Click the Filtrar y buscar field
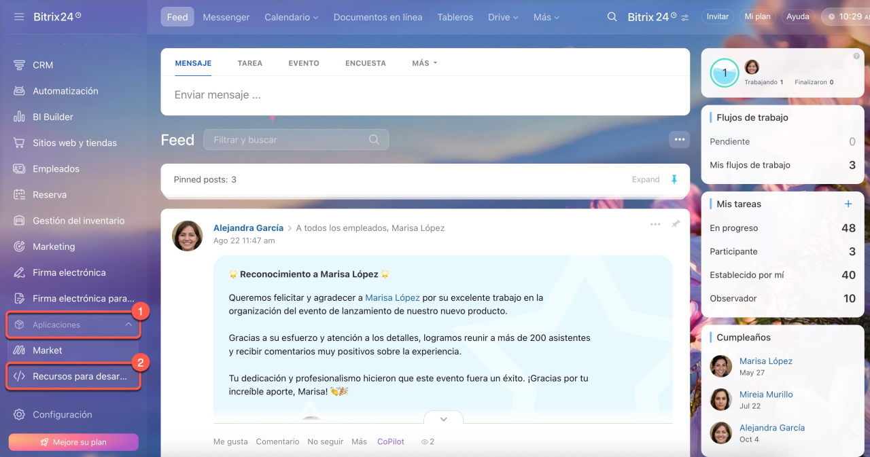Screen dimensions: 870x457 pos(289,140)
